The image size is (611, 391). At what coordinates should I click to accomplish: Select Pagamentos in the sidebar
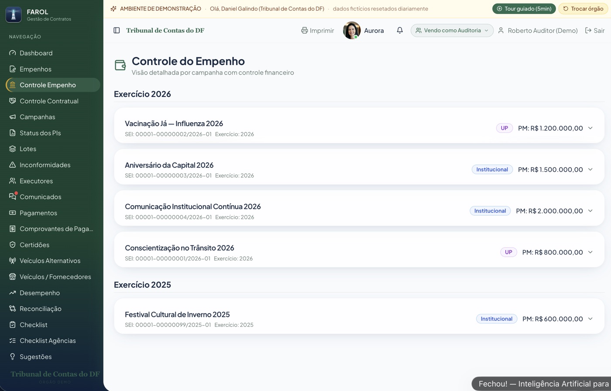tap(53, 213)
